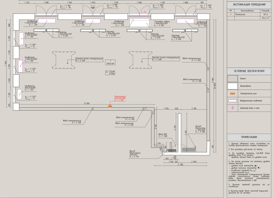Click the smoke and fire detector legend symbol

tap(233, 108)
